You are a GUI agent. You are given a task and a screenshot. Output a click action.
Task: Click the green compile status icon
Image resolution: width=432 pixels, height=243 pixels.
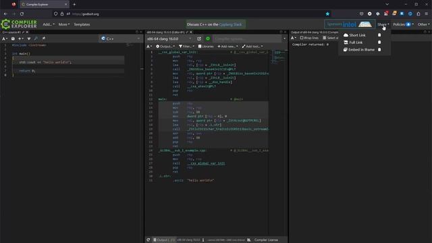(208, 39)
